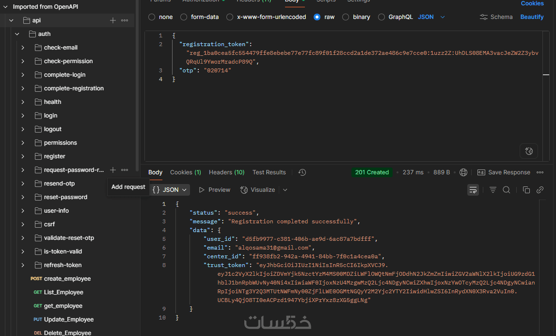Collapse the api folder chevron
The height and width of the screenshot is (336, 556).
click(x=11, y=20)
